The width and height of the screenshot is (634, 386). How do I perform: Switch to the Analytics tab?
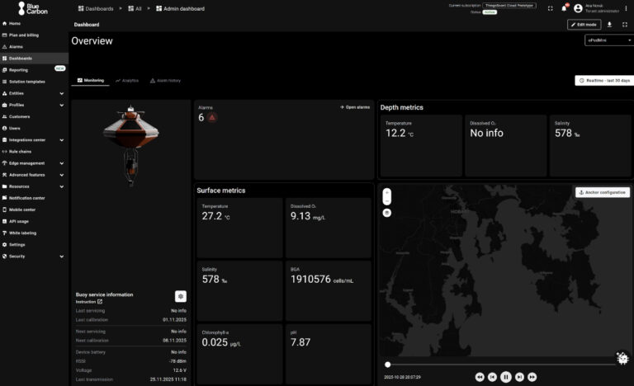(127, 81)
